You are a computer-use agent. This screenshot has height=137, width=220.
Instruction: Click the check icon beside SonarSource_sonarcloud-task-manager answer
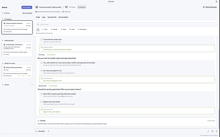pyautogui.click(x=42, y=47)
